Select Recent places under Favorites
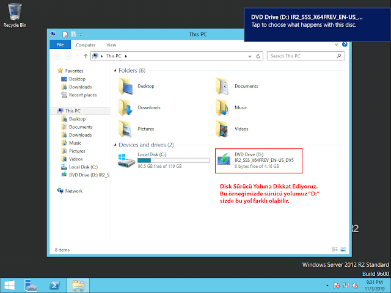The width and height of the screenshot is (391, 293). [79, 95]
